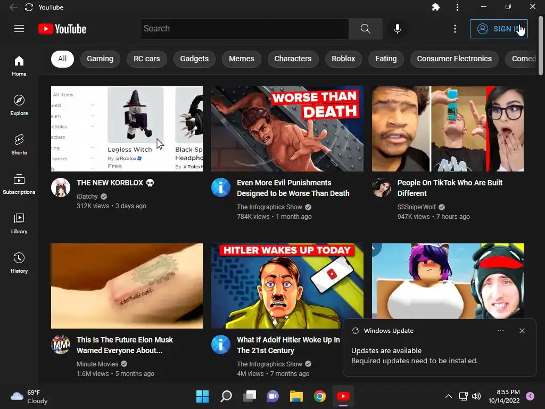The width and height of the screenshot is (545, 409).
Task: Select the Eating filter chip
Action: pos(386,59)
